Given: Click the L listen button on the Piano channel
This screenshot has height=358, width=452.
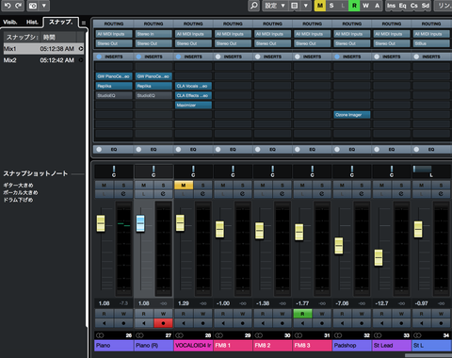Looking at the screenshot, I should tap(104, 194).
